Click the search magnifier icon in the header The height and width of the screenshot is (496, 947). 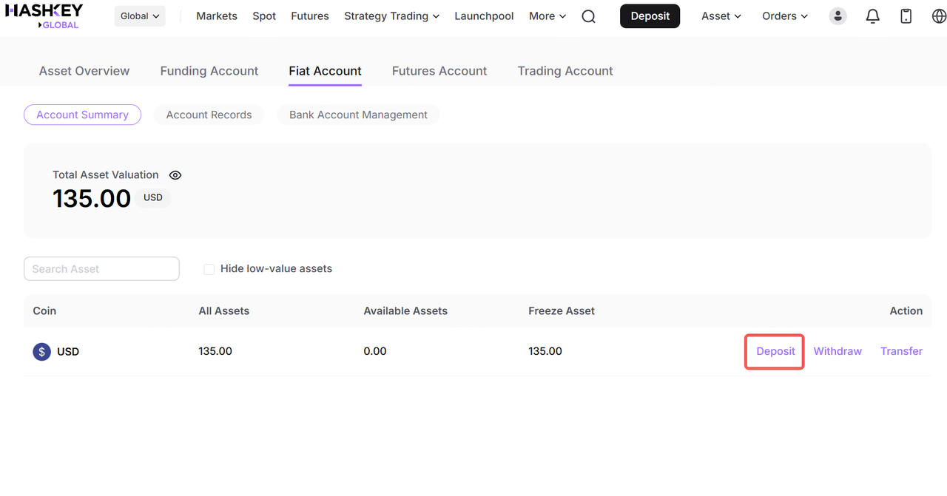coord(588,16)
